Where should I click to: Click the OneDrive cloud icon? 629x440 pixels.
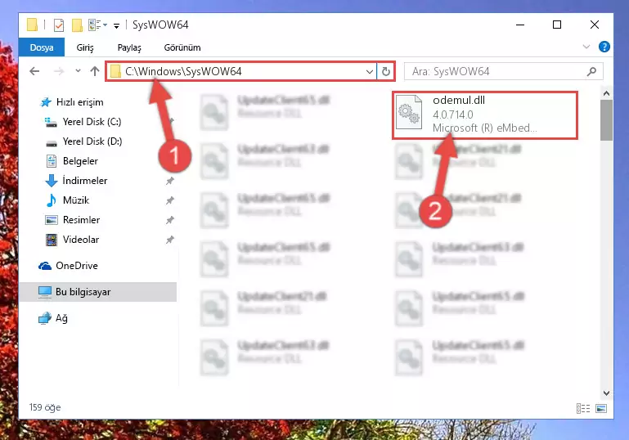point(45,266)
